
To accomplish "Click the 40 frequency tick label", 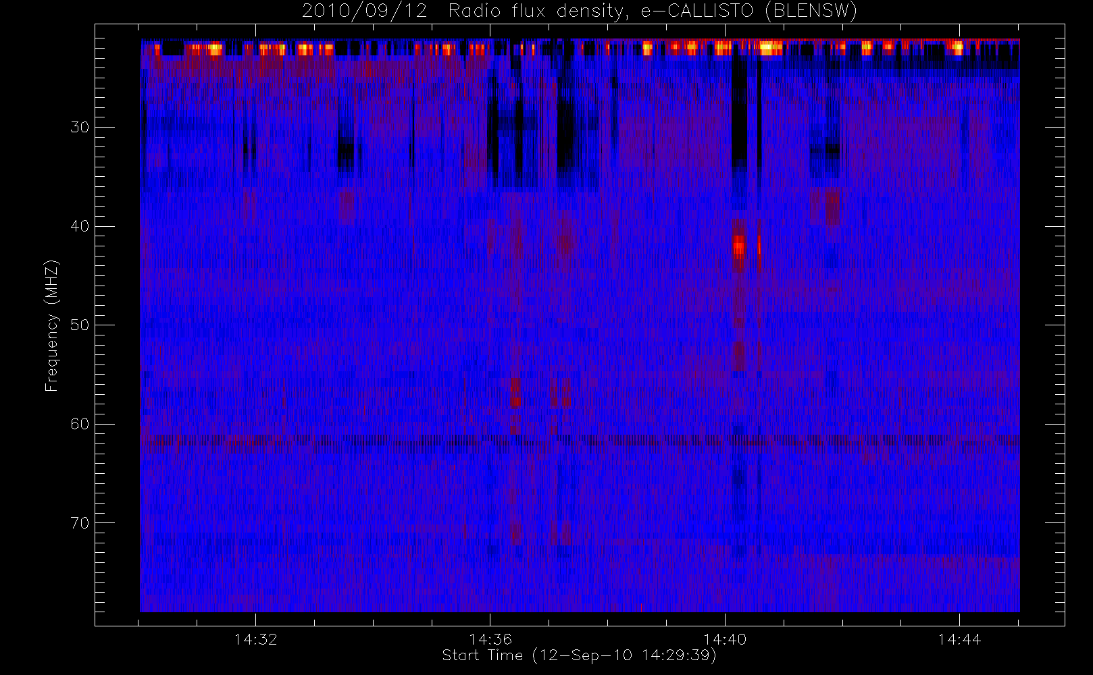I will pos(80,226).
